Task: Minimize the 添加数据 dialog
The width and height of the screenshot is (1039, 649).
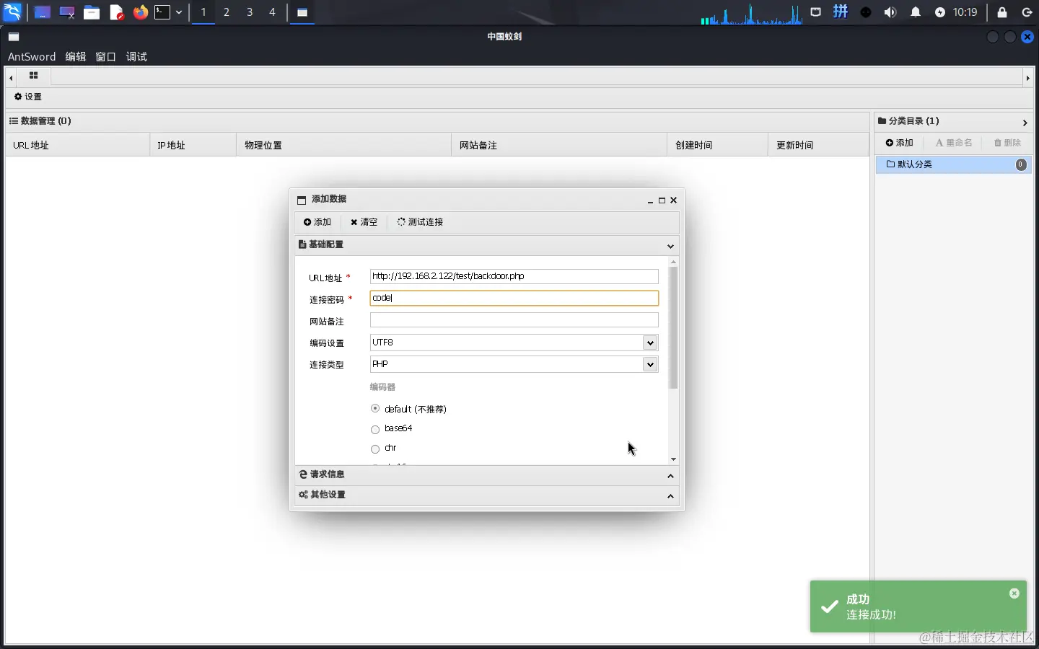Action: [650, 201]
